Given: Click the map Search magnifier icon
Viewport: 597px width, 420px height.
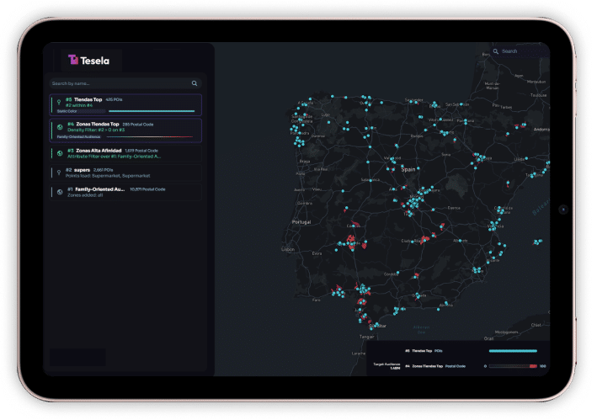Looking at the screenshot, I should [497, 51].
